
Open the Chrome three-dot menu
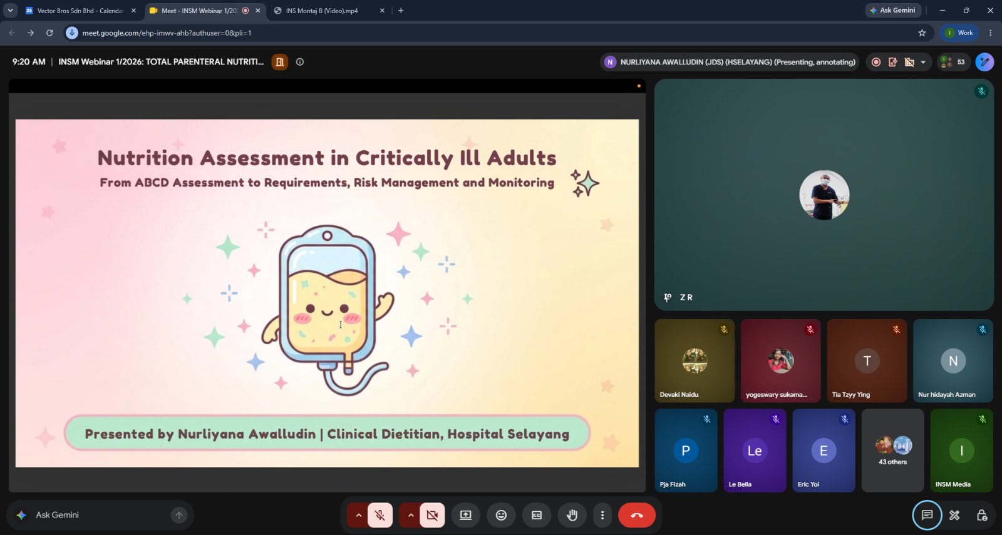[x=990, y=33]
